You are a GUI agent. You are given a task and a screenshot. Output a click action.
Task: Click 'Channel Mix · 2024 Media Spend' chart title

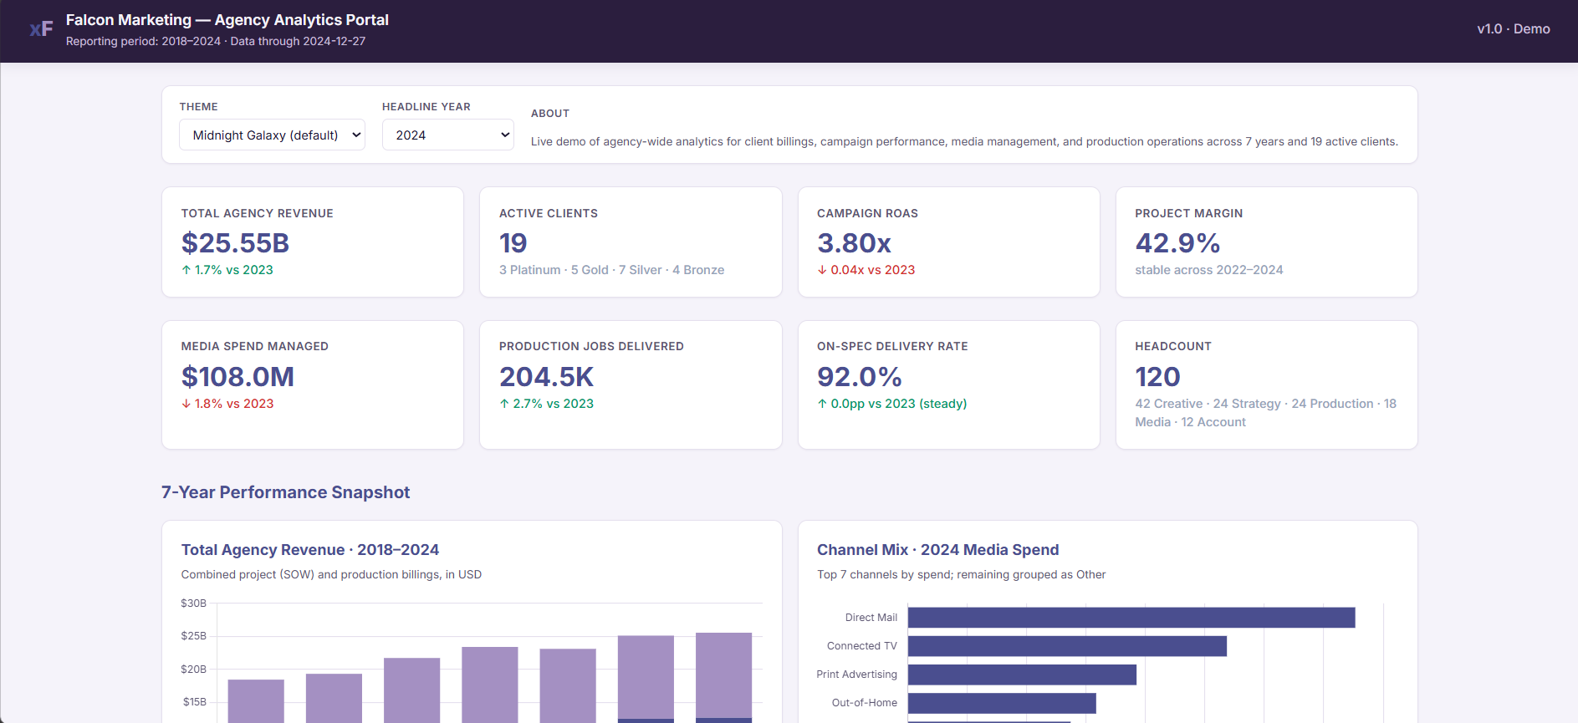coord(937,549)
